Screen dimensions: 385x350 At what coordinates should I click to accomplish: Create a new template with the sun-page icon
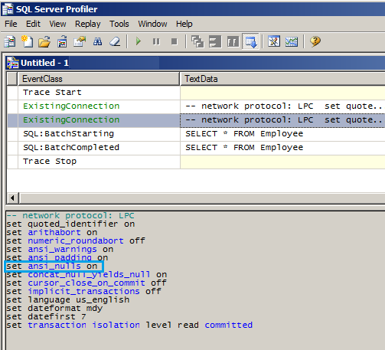[27, 41]
